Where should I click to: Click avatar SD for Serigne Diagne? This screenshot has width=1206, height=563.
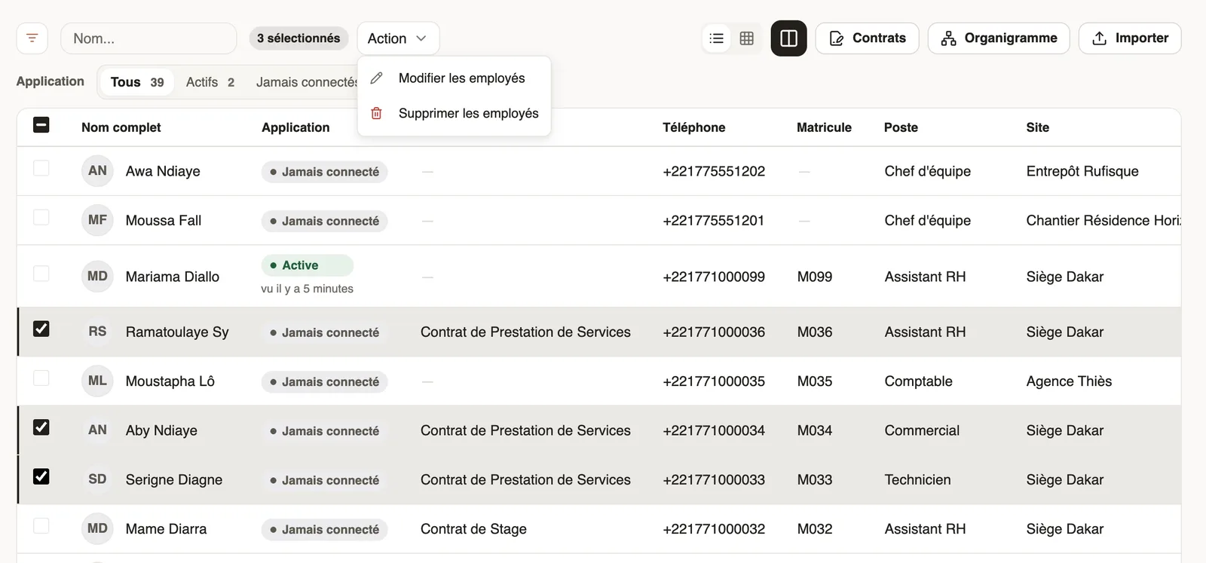pos(97,479)
